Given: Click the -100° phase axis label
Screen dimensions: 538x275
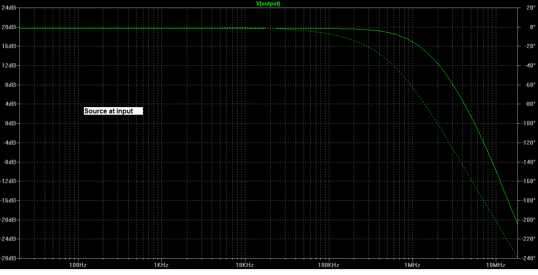Looking at the screenshot, I should click(x=529, y=123).
